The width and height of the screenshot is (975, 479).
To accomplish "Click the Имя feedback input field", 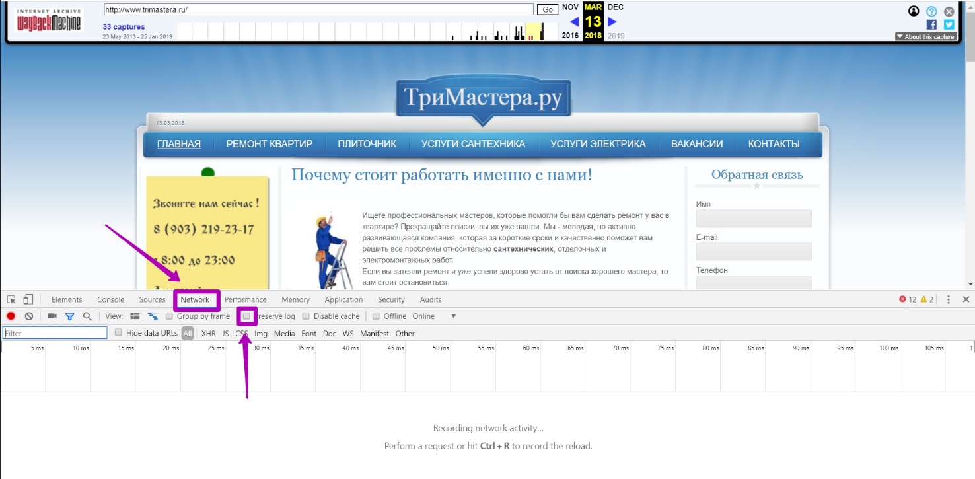I will (x=754, y=219).
